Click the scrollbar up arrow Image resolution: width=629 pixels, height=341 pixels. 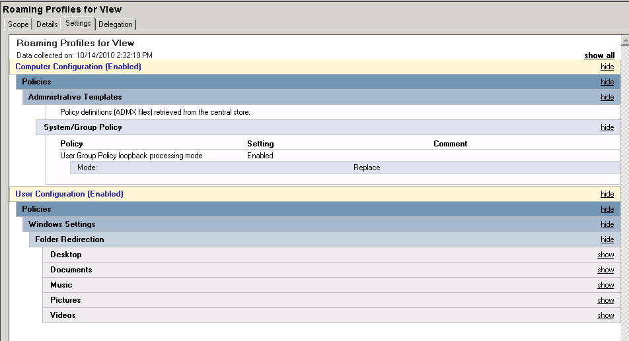(x=625, y=40)
